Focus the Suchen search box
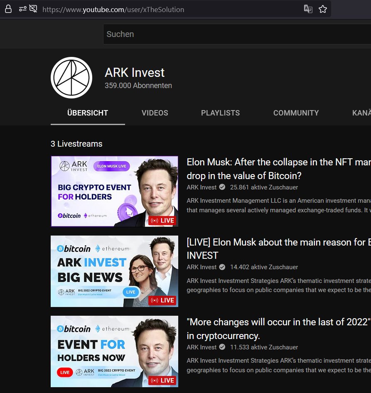 pyautogui.click(x=237, y=34)
